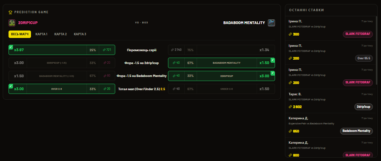
Task: Switch to the КАРТА 3 tab
Action: (80, 34)
